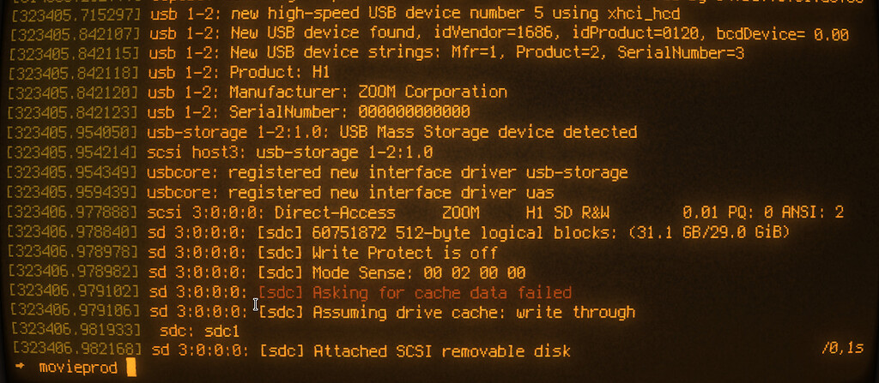This screenshot has height=383, width=879.
Task: Click 'Write Protect is off' message
Action: [405, 253]
